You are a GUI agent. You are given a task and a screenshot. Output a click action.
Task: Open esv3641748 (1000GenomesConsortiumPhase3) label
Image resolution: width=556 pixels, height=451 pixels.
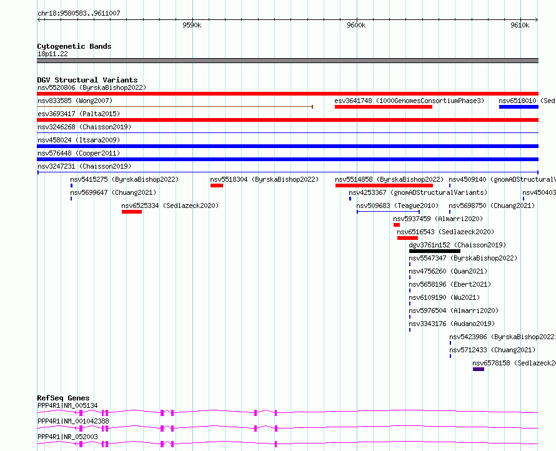point(409,101)
